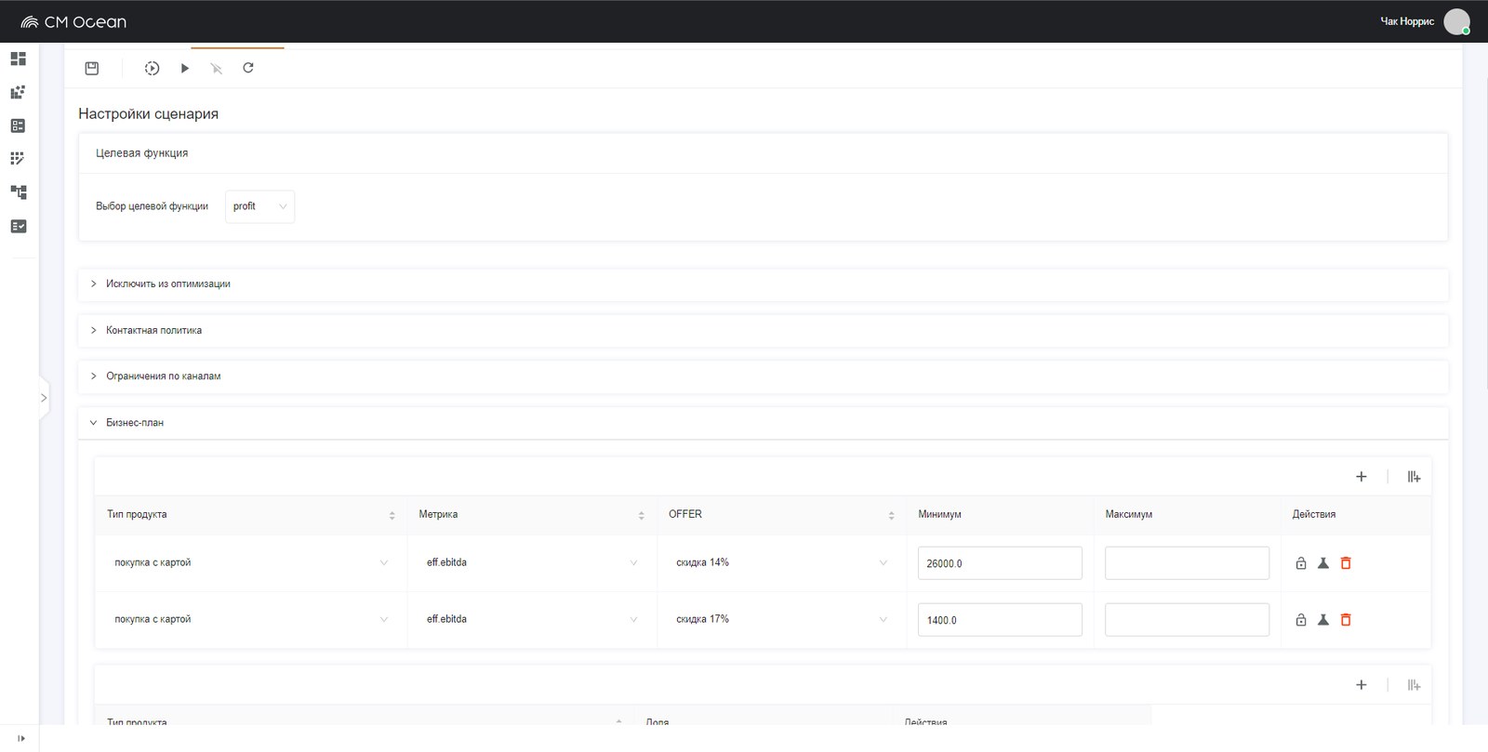Click the dashed-circle play toolbar icon
This screenshot has height=752, width=1488.
point(152,68)
